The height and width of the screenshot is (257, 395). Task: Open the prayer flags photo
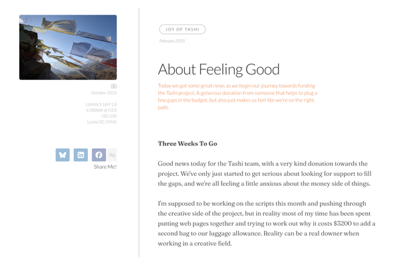[x=68, y=47]
